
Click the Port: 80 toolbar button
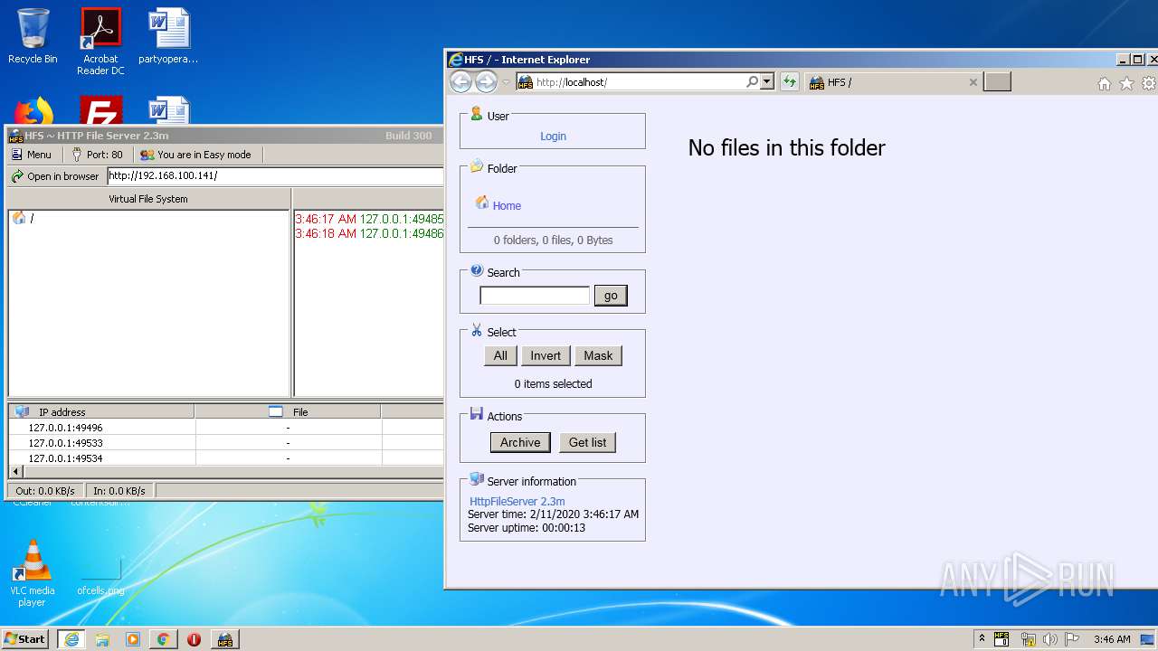[x=97, y=155]
